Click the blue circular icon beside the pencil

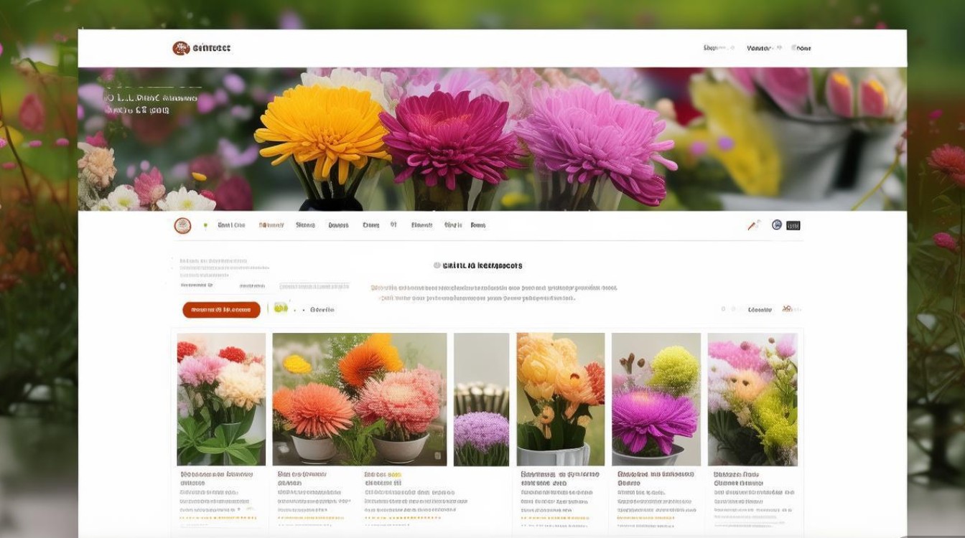coord(776,225)
